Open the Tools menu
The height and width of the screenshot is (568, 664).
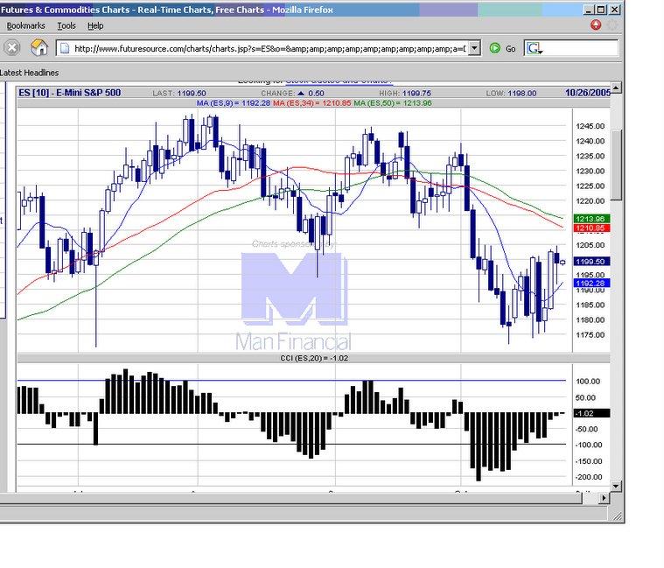point(66,26)
